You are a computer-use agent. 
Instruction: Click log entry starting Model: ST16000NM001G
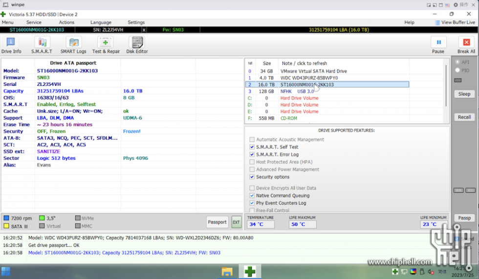(x=124, y=253)
